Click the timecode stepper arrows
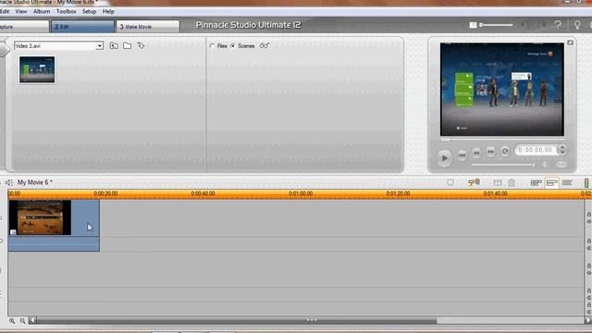The image size is (592, 333). click(562, 150)
